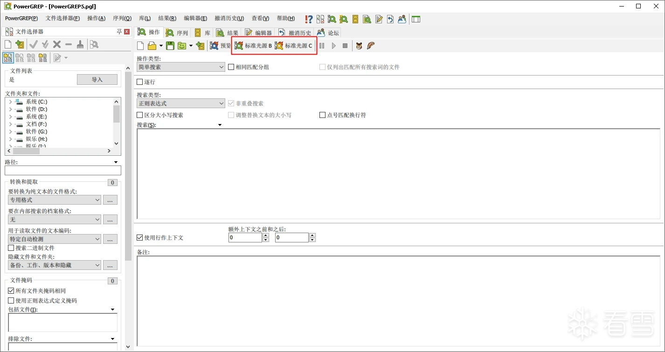This screenshot has height=352, width=665.
Task: Check 点号匹配换行符 option
Action: 322,115
